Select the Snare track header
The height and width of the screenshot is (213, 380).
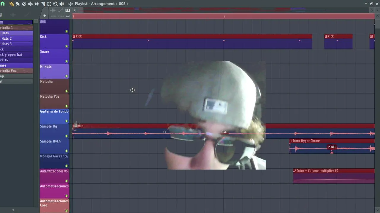(x=54, y=56)
